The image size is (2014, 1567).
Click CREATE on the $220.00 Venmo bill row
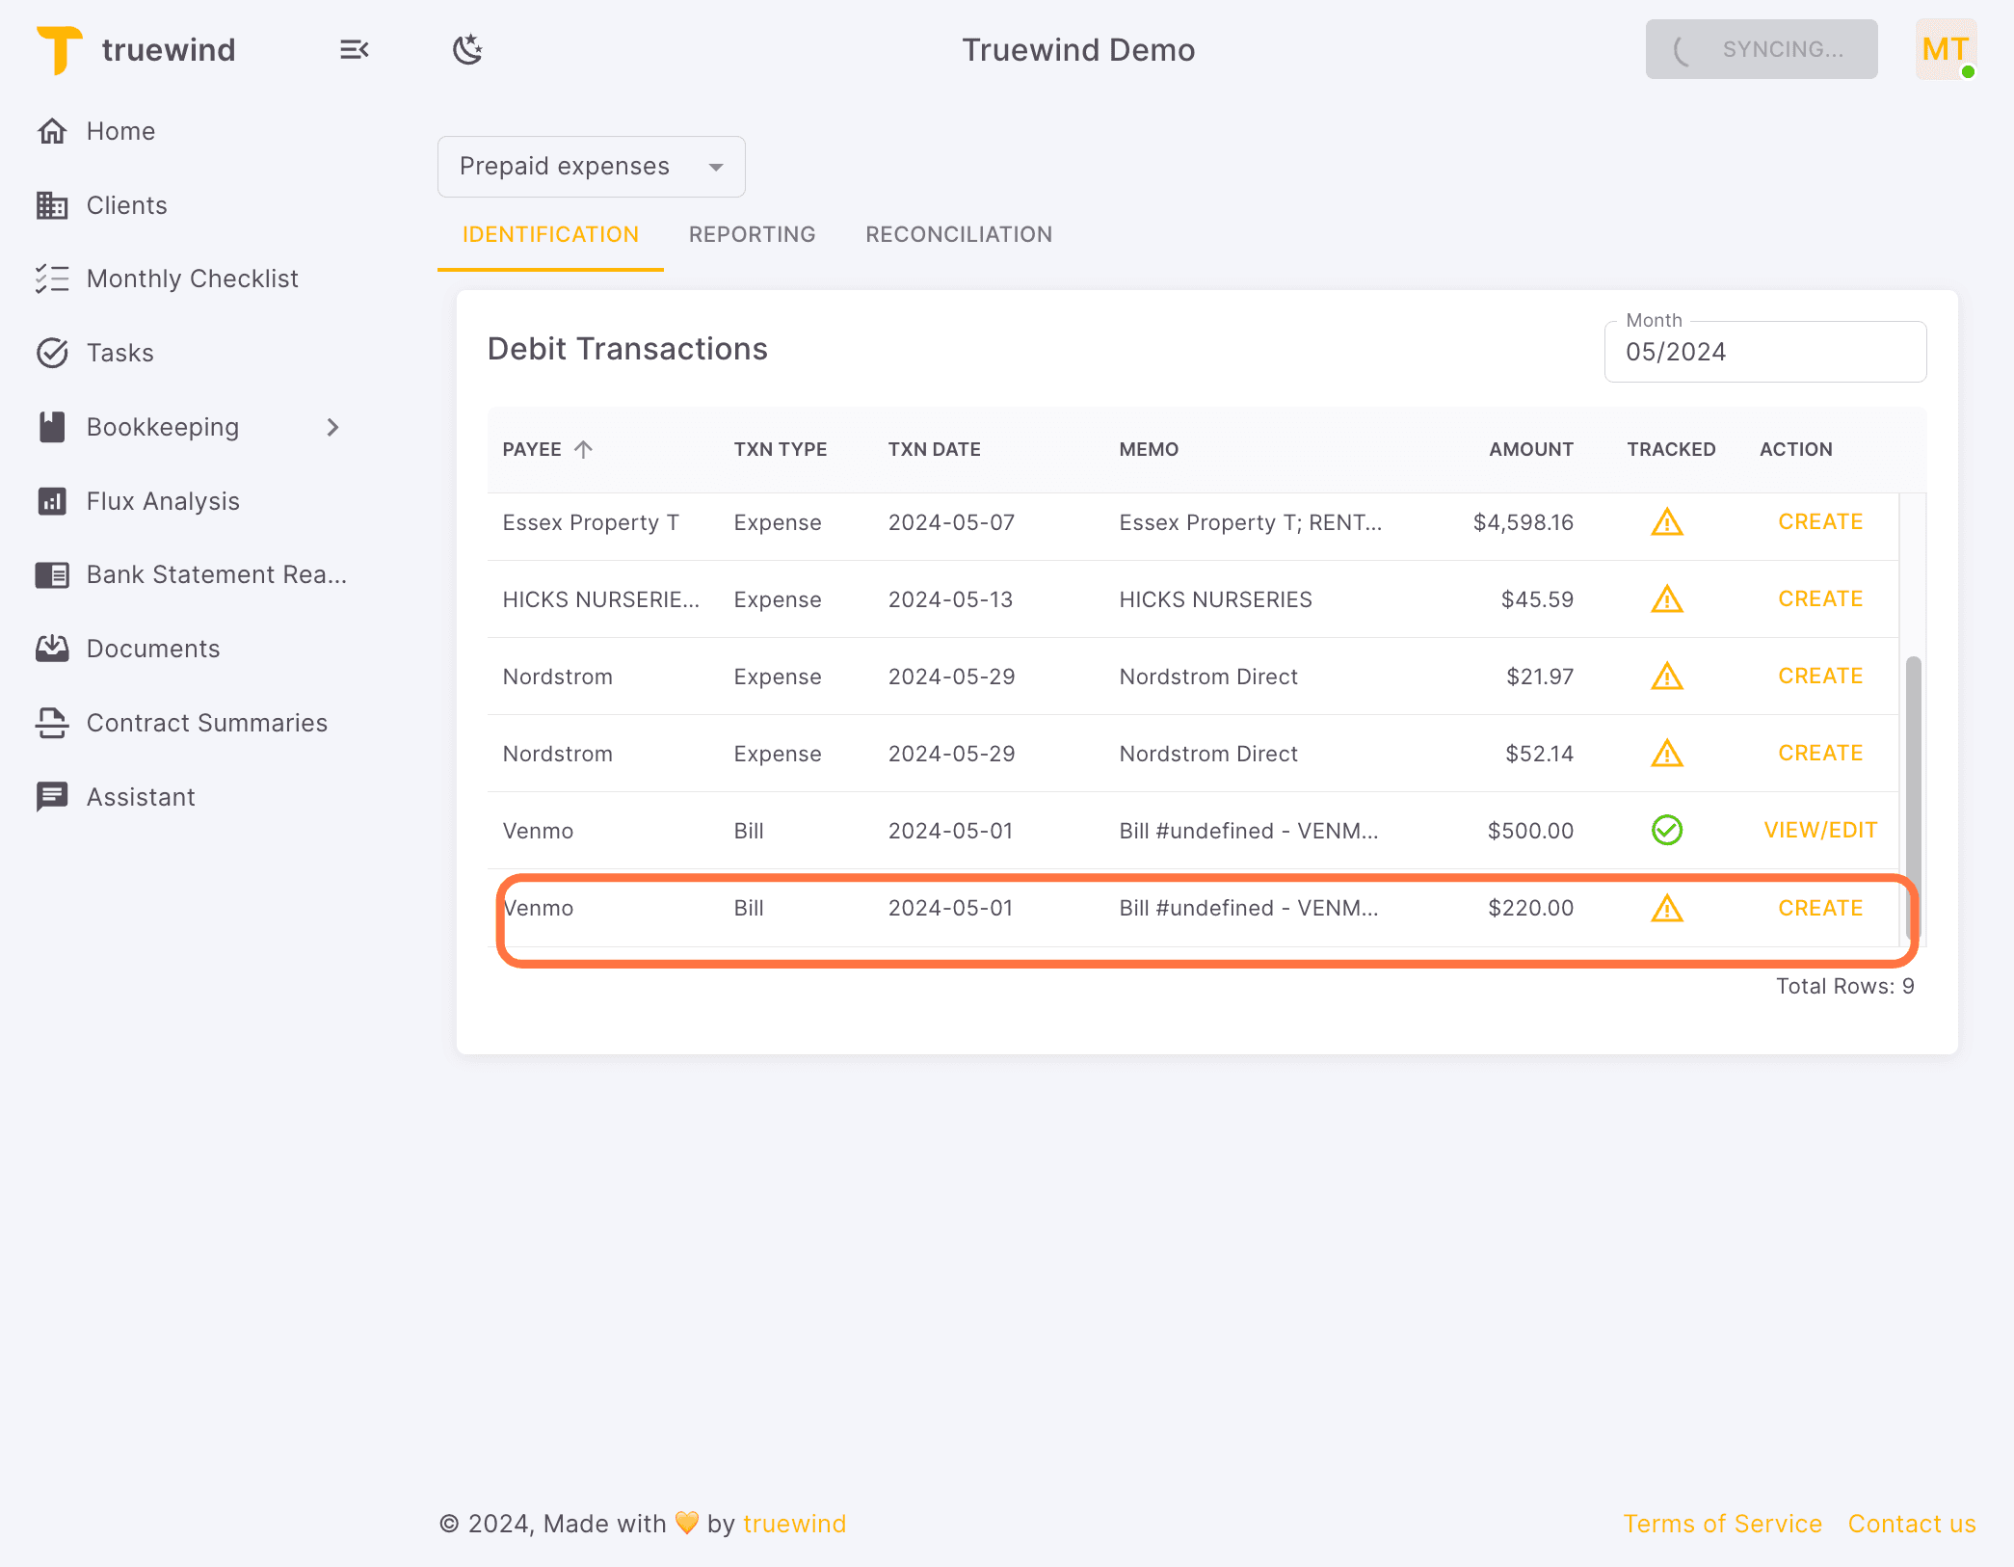click(1820, 907)
